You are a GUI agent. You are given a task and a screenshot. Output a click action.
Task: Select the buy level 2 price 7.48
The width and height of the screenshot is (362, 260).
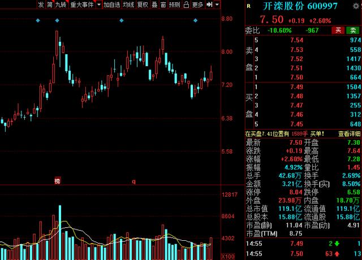tap(296, 96)
